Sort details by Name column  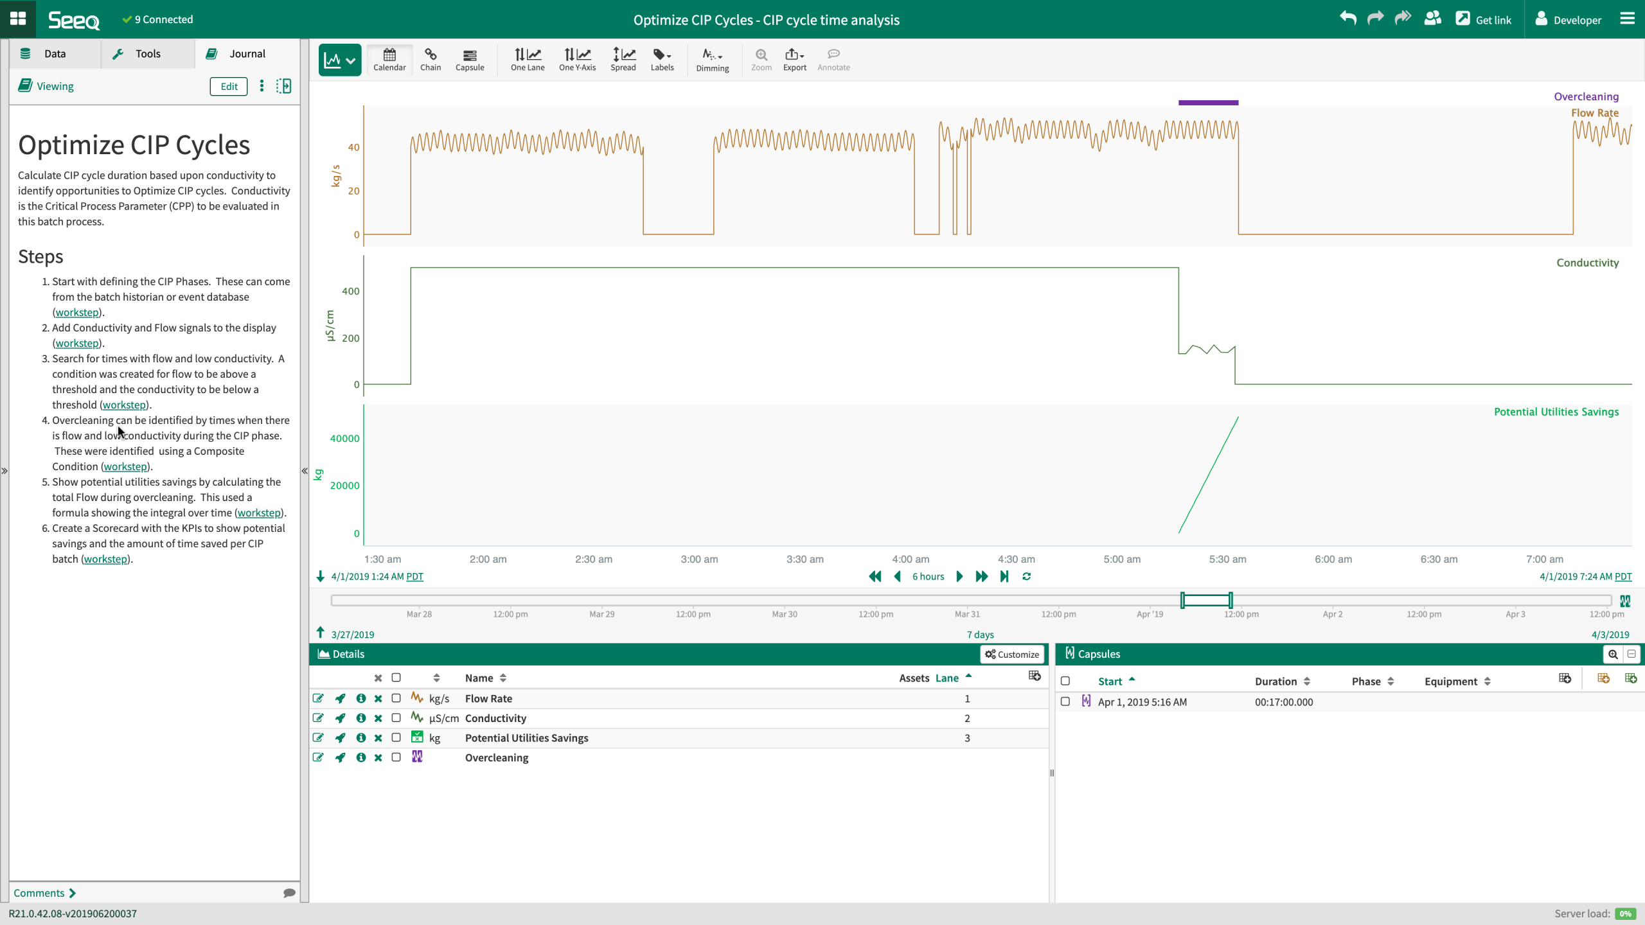point(486,678)
